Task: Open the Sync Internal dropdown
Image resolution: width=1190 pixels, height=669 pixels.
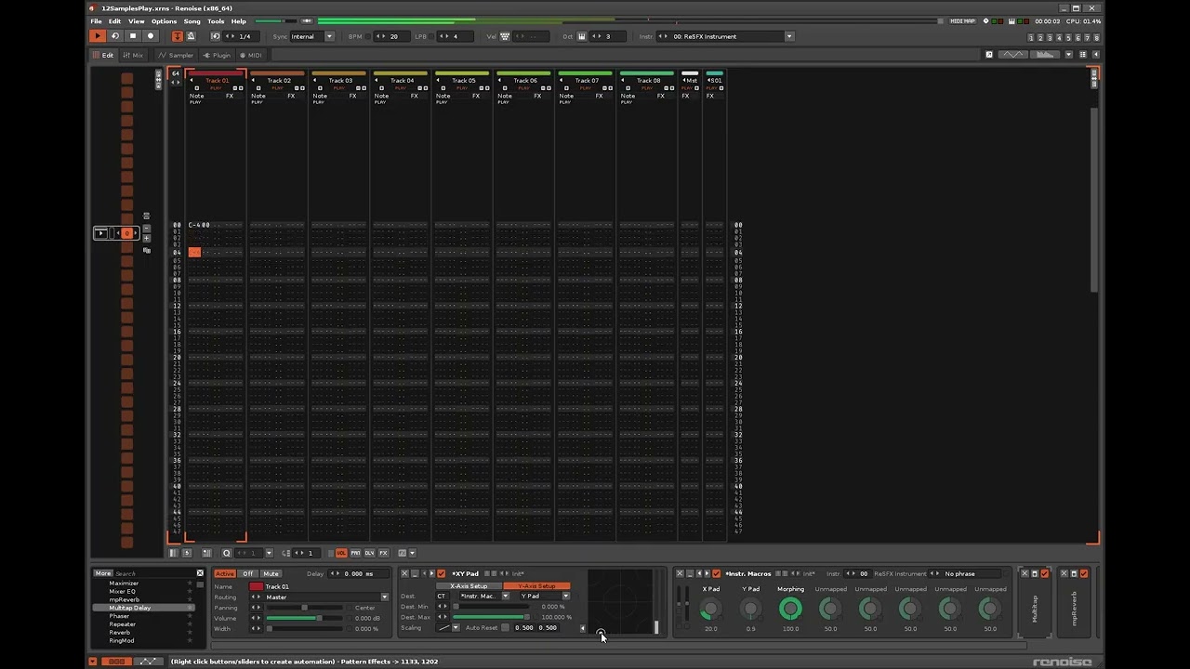Action: pos(329,36)
